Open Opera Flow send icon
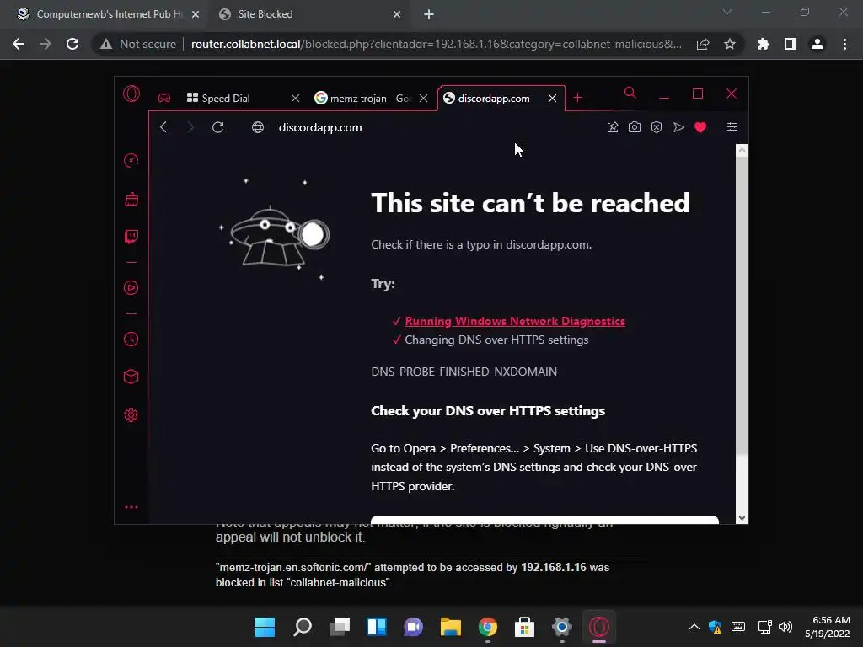863x647 pixels. (678, 127)
